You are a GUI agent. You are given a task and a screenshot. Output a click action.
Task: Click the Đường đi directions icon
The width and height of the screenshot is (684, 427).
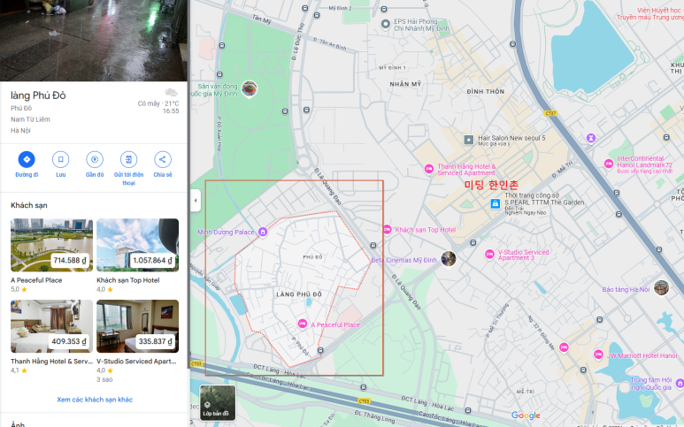[x=27, y=160]
